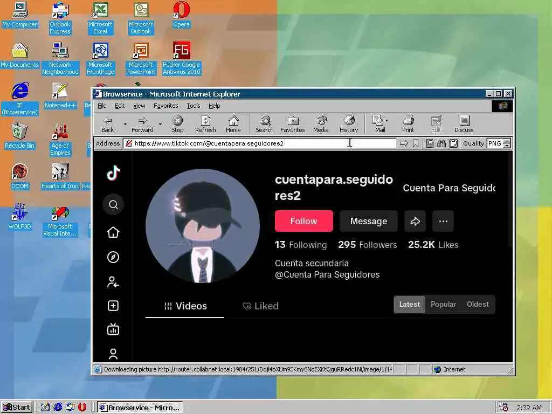552x414 pixels.
Task: Open the TikTok LIVE sidebar icon
Action: point(113,329)
